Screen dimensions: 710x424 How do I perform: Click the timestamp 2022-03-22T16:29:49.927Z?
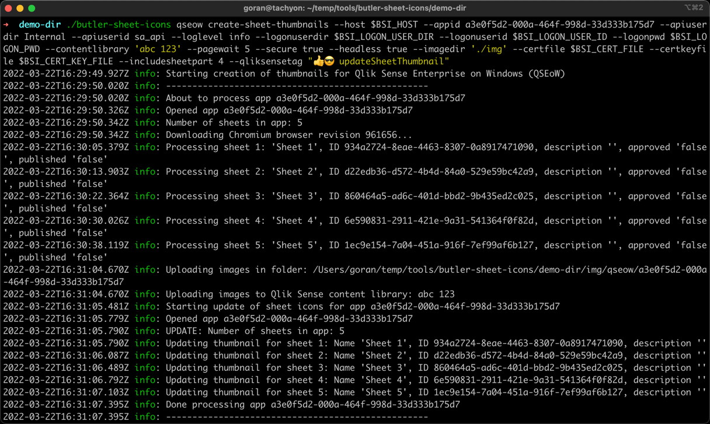[x=66, y=74]
